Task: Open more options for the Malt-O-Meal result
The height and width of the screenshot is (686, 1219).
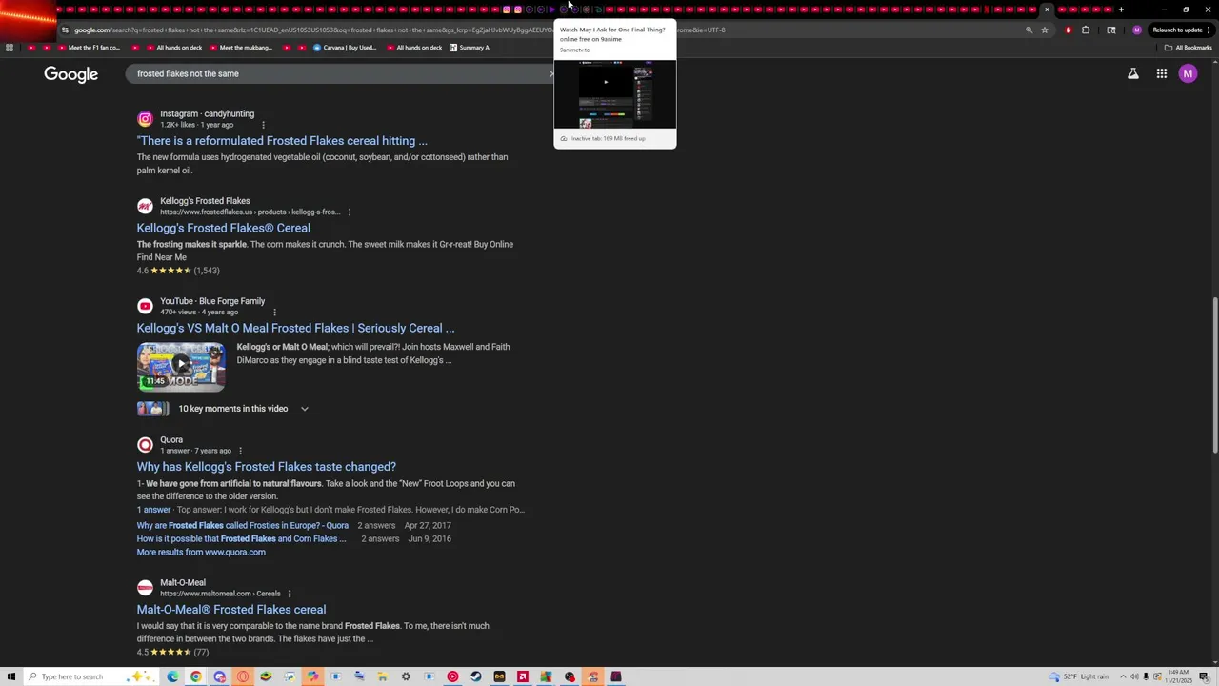Action: (x=289, y=594)
